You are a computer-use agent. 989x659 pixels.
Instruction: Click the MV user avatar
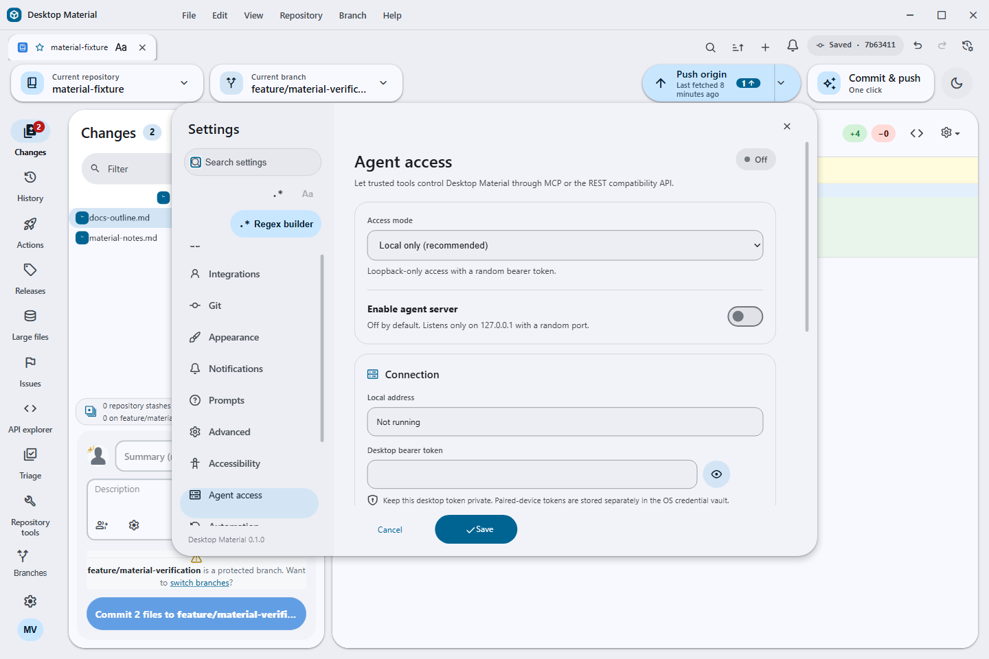coord(30,629)
